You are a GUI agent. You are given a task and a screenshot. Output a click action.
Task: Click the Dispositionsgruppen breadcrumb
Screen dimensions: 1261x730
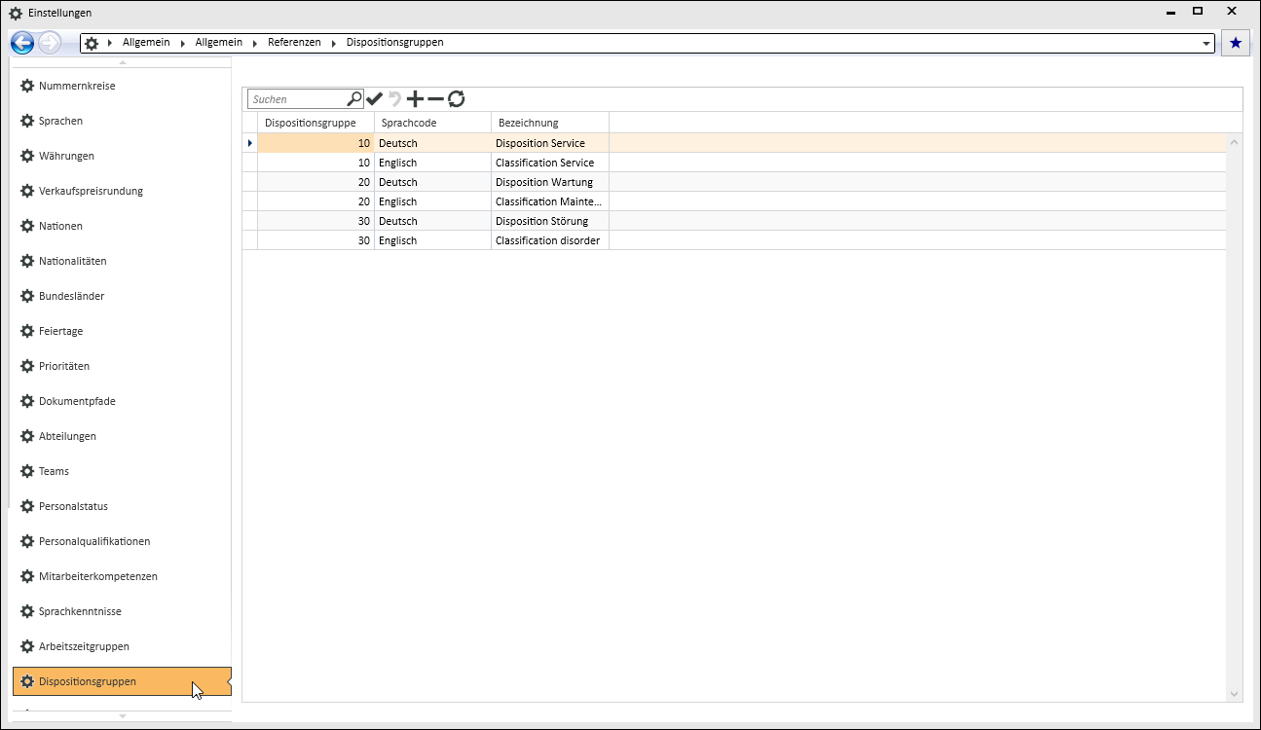tap(394, 43)
